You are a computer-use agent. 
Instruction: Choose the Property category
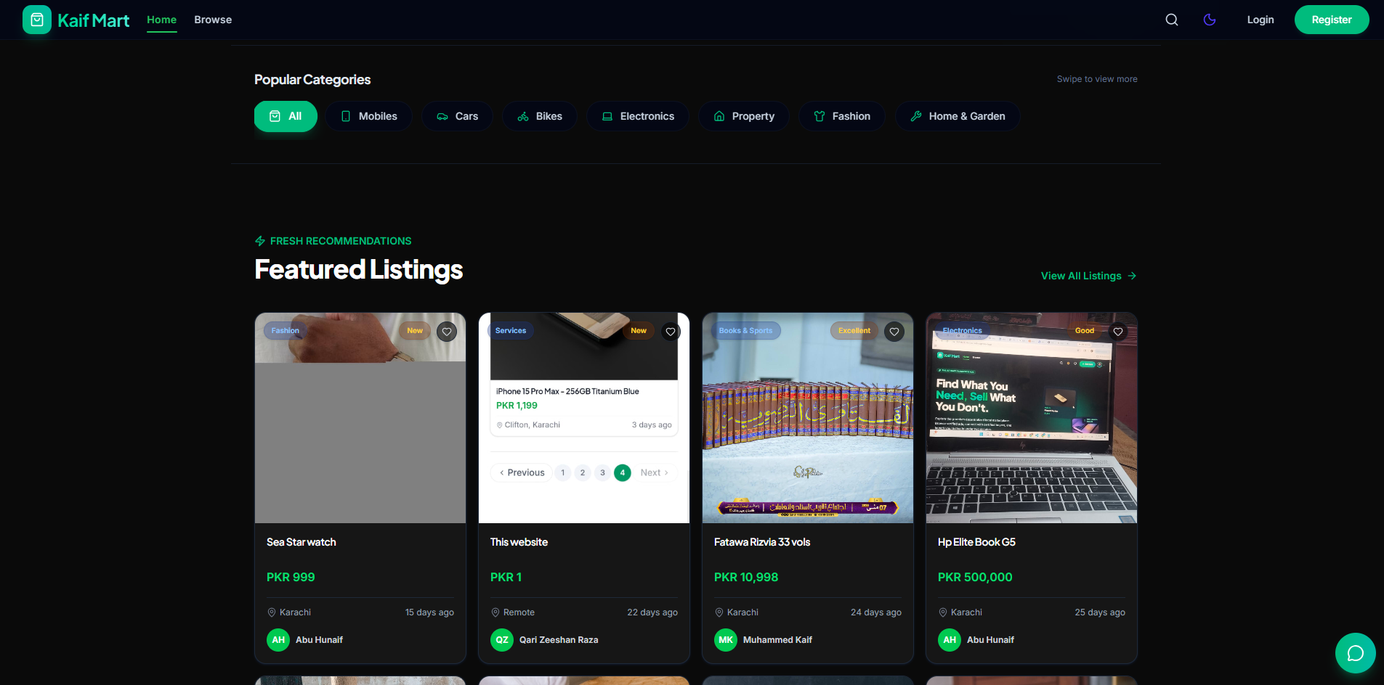pos(744,116)
